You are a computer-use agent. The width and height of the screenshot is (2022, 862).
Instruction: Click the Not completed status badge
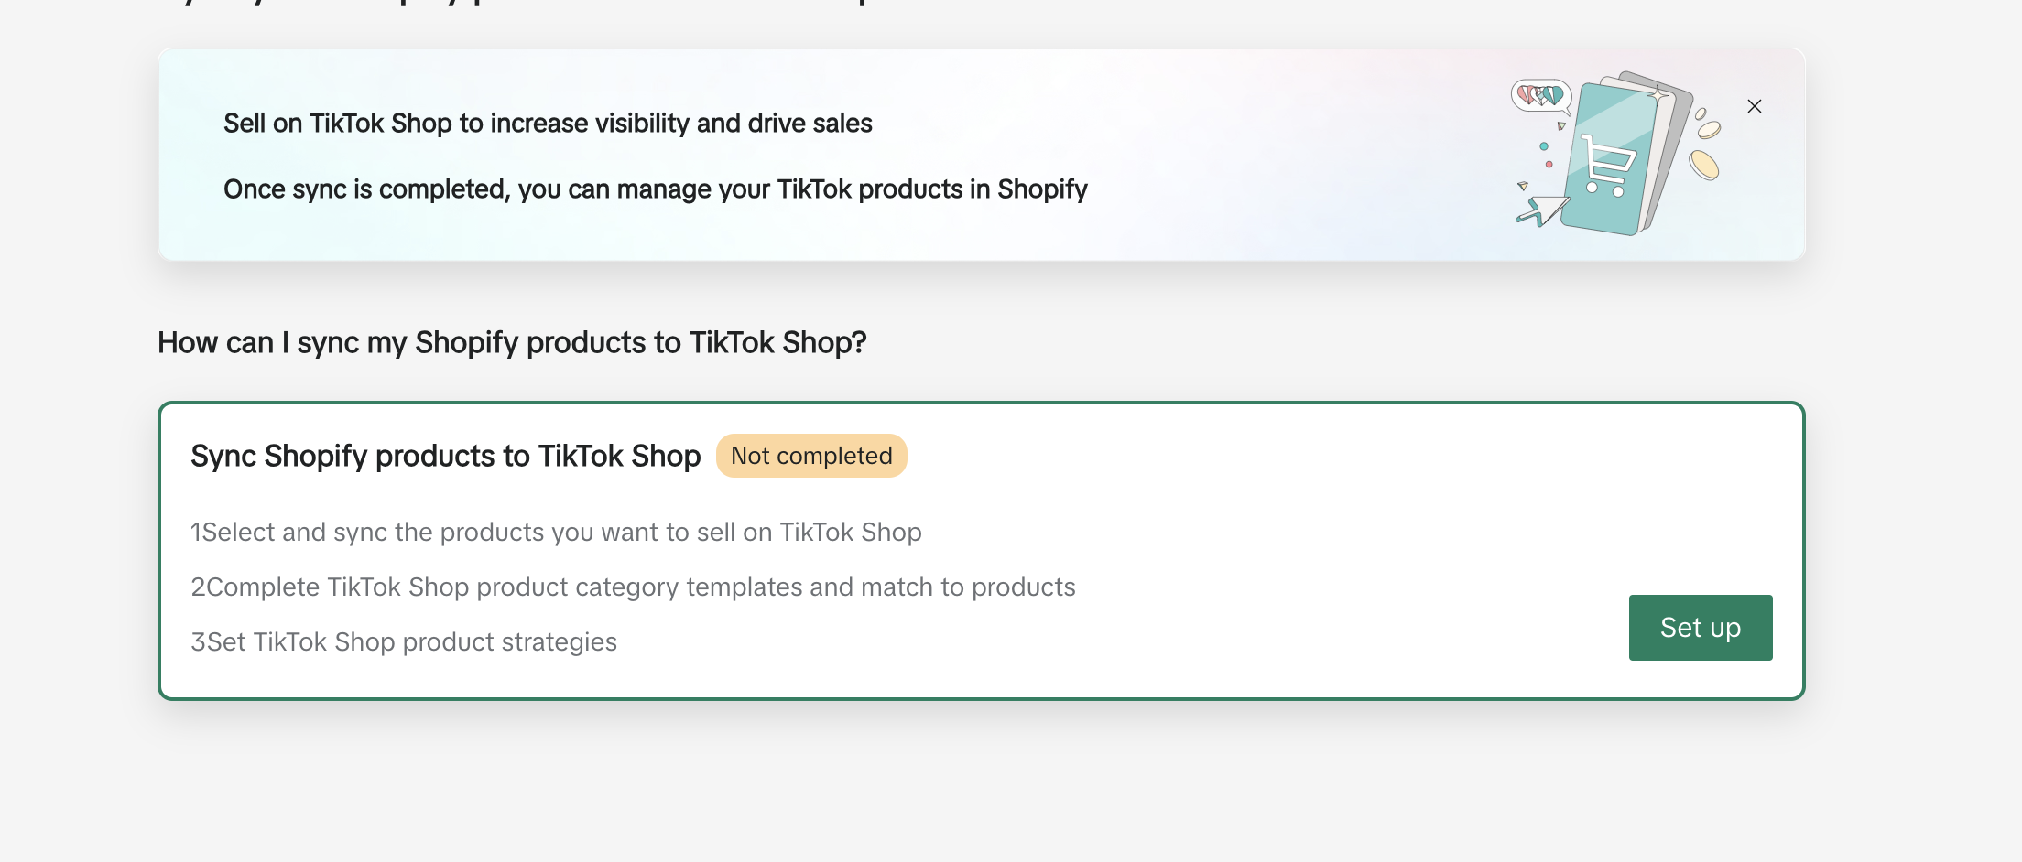tap(811, 456)
